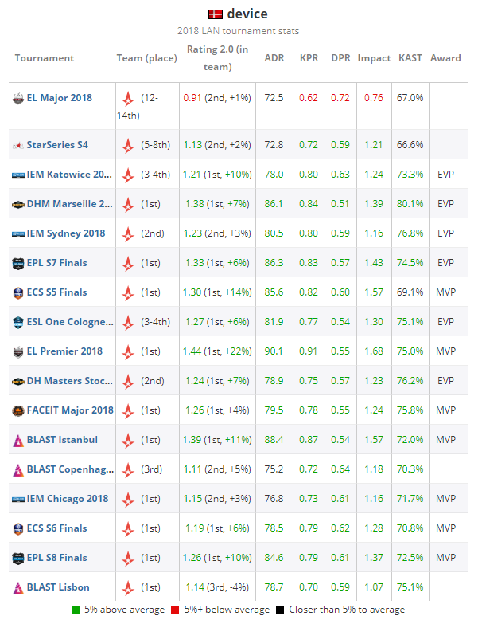Click the 1.44 rating for EL Premier 2018
The image size is (482, 620).
(x=192, y=351)
